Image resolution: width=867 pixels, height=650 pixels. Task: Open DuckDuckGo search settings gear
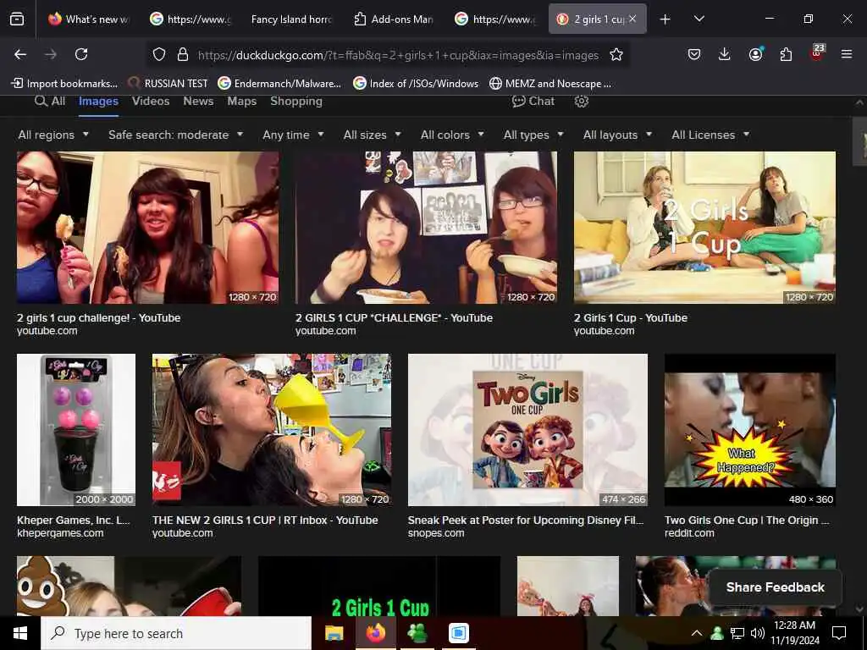(581, 102)
